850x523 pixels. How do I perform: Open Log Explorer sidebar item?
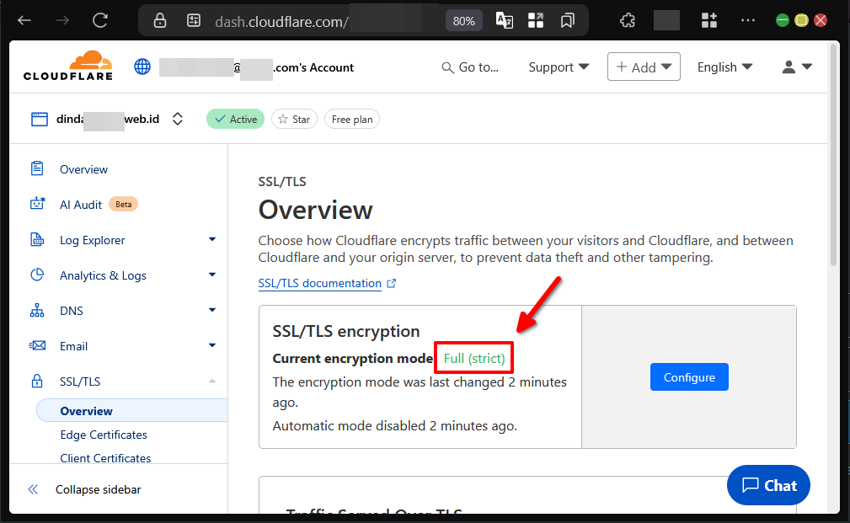click(92, 240)
